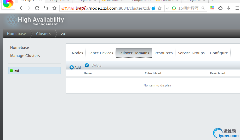Click the blue X delete icon
Screen dimensions: 240x140
pyautogui.click(x=87, y=65)
